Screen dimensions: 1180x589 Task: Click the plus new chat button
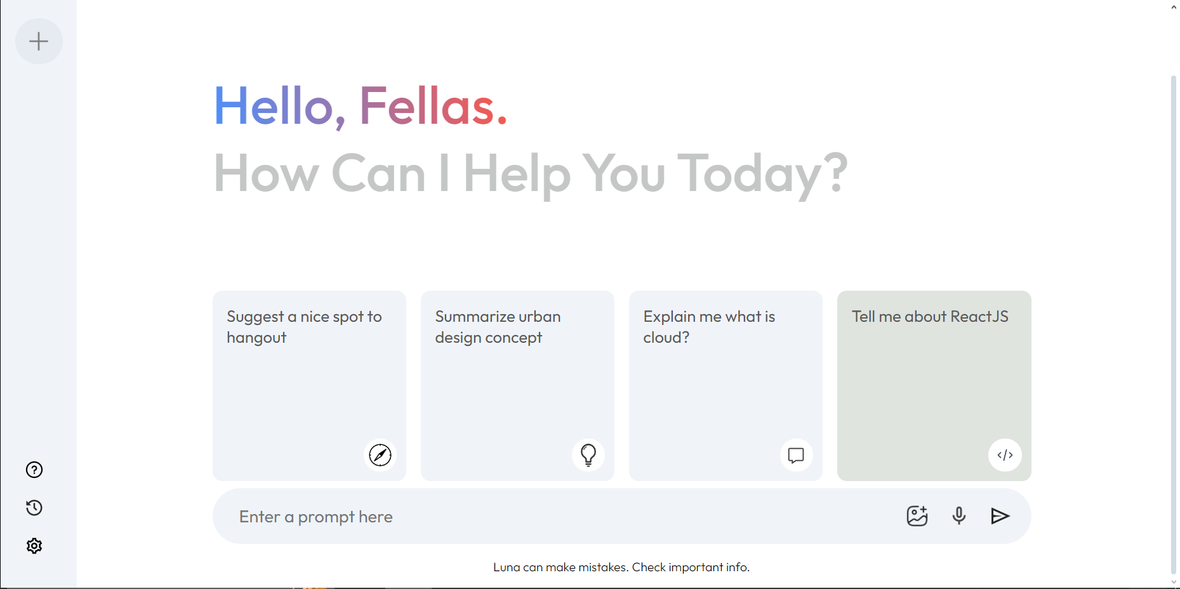coord(39,41)
